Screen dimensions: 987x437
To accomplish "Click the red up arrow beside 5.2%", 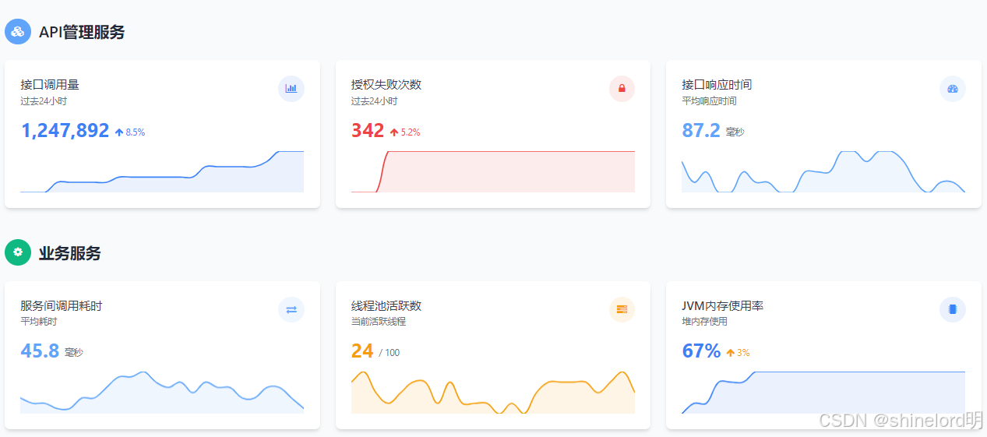I will (394, 132).
